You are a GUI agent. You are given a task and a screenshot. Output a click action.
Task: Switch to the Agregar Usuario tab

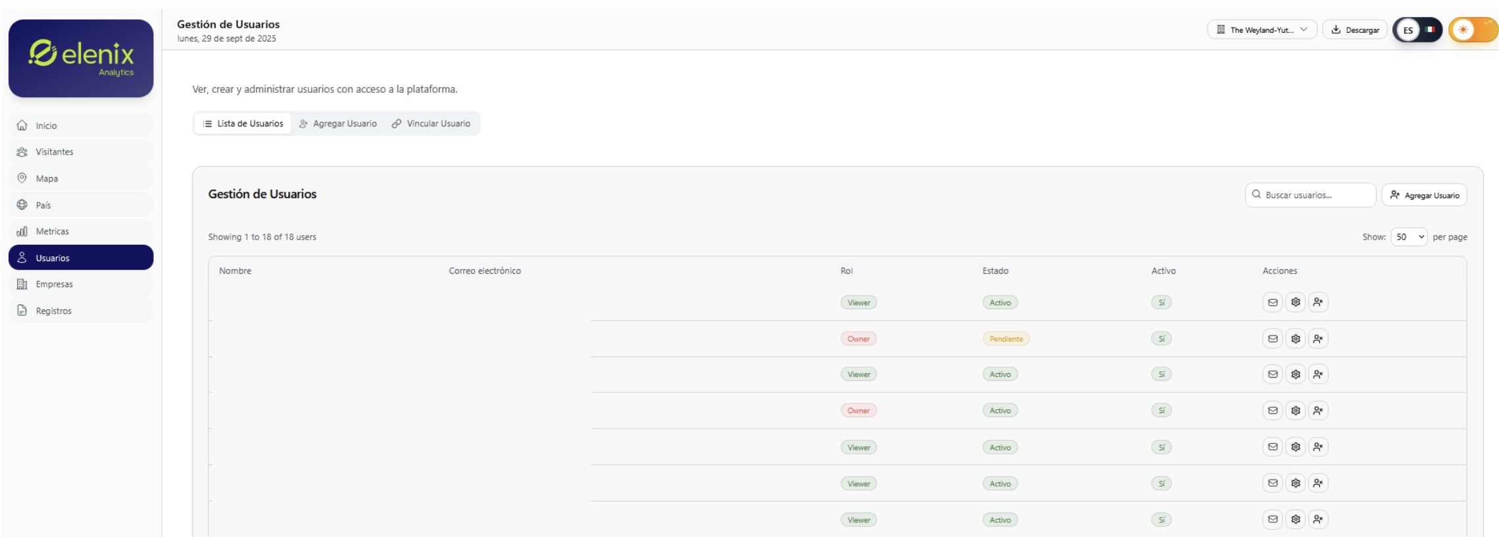tap(338, 124)
